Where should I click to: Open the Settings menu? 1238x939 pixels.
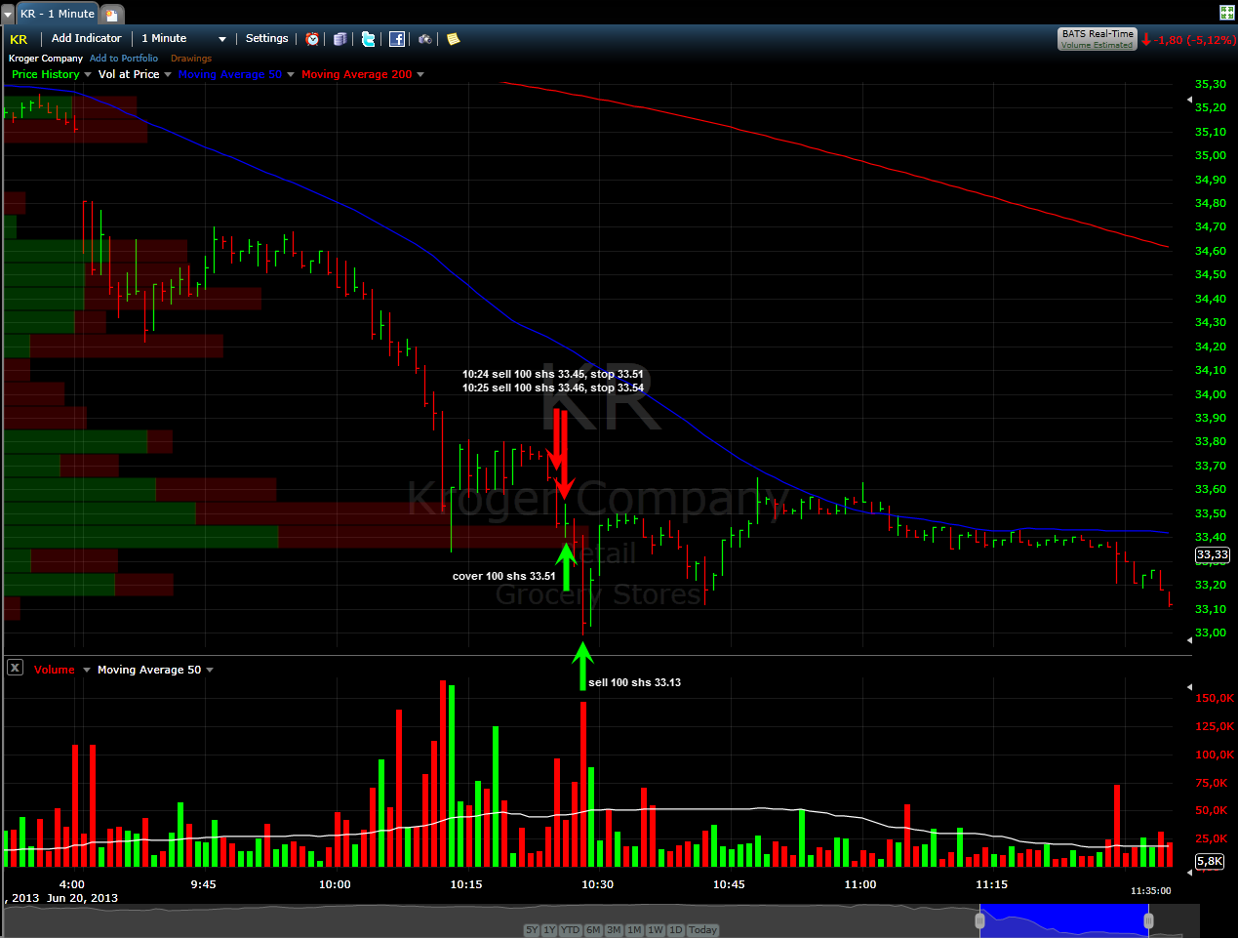pos(266,38)
